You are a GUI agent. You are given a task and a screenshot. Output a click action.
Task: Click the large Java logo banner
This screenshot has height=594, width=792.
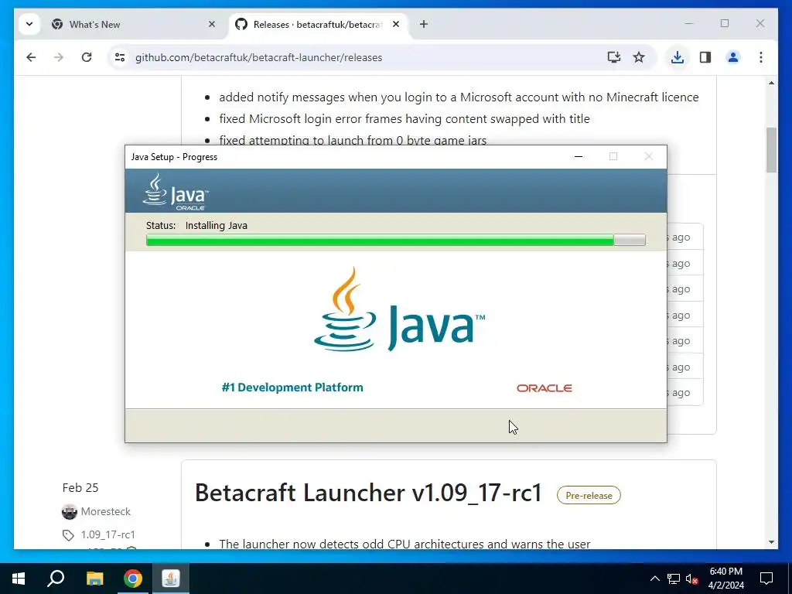399,309
